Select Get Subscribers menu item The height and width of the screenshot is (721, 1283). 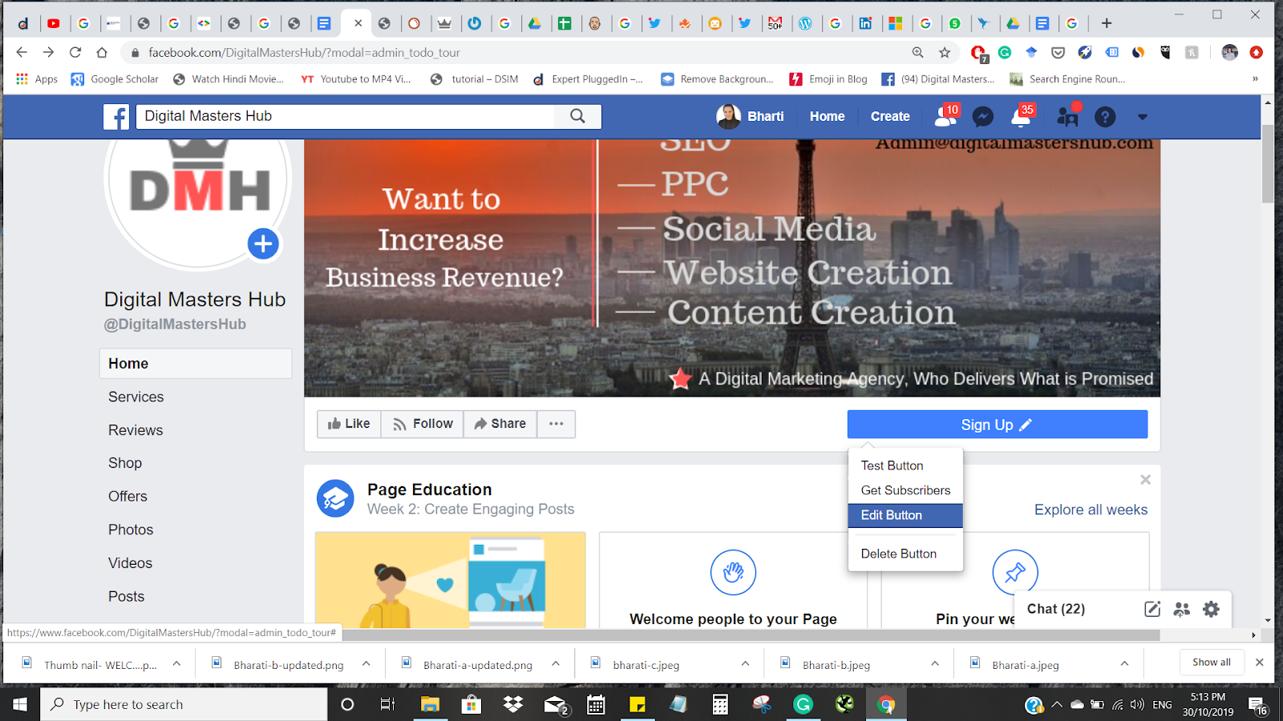(905, 490)
